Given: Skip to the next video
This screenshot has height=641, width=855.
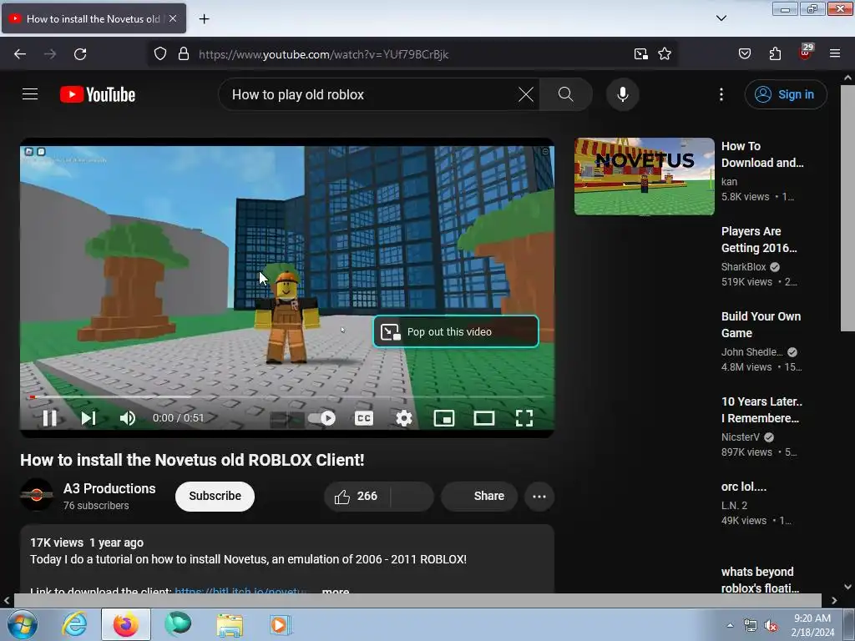Looking at the screenshot, I should coord(89,418).
